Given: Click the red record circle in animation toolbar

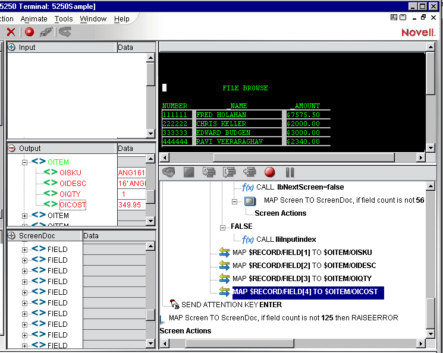Looking at the screenshot, I should pos(270,172).
